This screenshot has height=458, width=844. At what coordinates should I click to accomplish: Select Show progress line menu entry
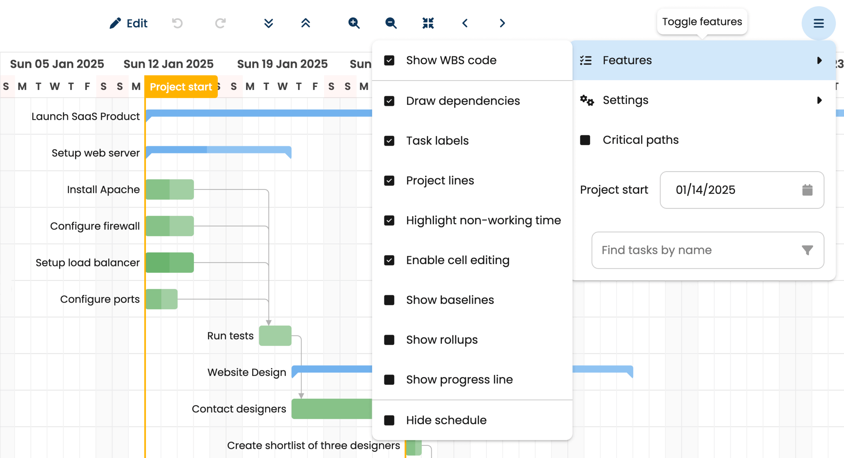(x=459, y=380)
